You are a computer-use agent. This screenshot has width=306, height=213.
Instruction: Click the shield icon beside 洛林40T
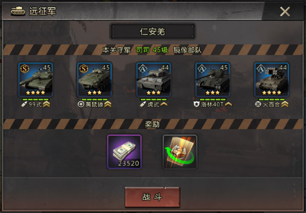pos(196,104)
